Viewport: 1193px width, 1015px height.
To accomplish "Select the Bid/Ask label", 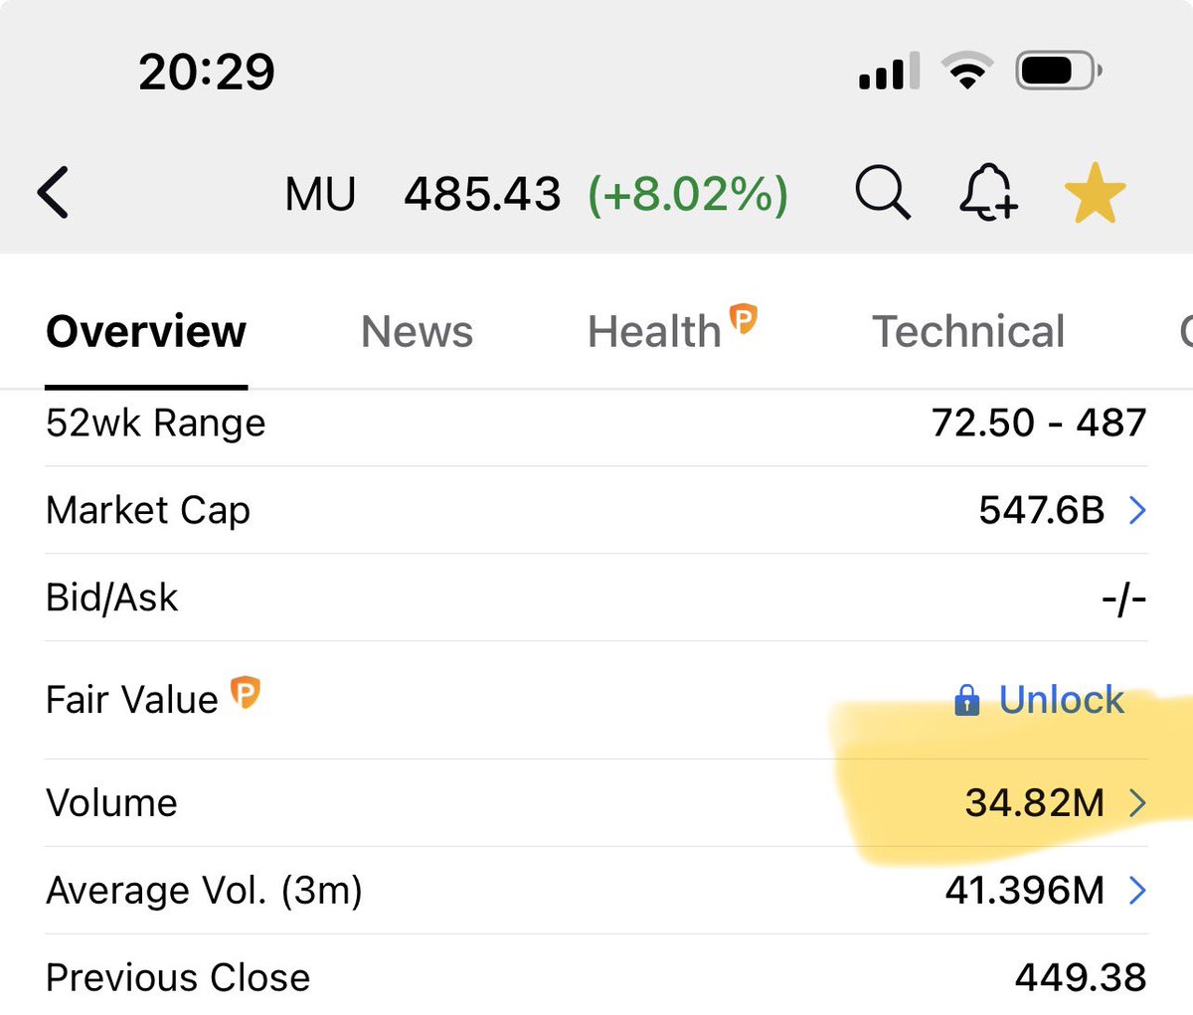I will click(112, 597).
